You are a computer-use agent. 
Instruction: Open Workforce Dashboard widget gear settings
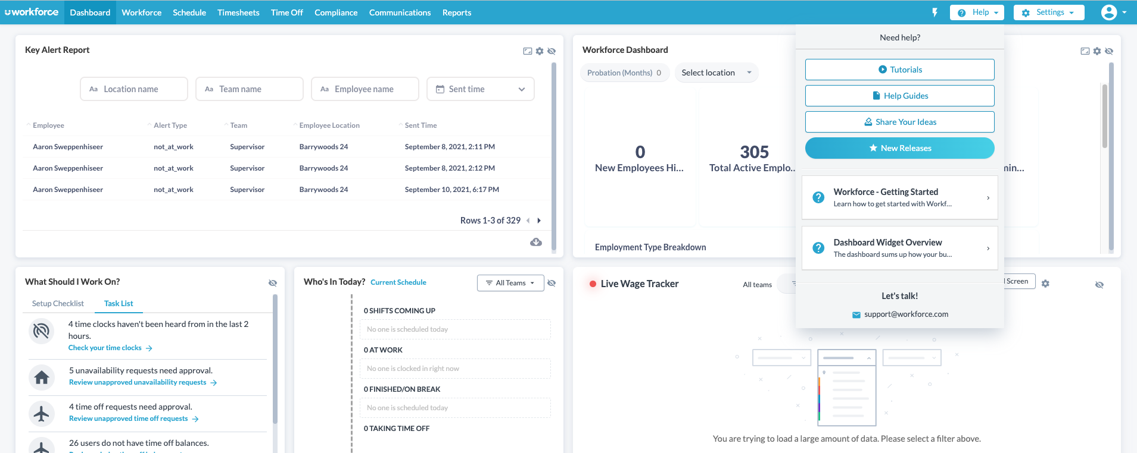point(1097,51)
